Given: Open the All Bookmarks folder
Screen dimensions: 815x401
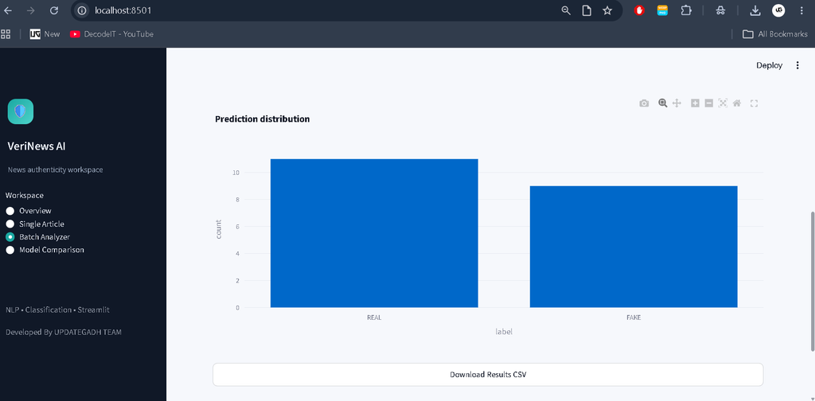Looking at the screenshot, I should 775,33.
